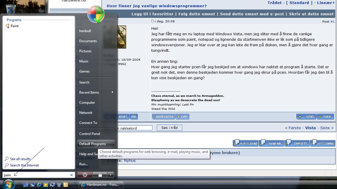Click the clock quick launch icon
Screen dimensions: 337x189
pos(66,185)
